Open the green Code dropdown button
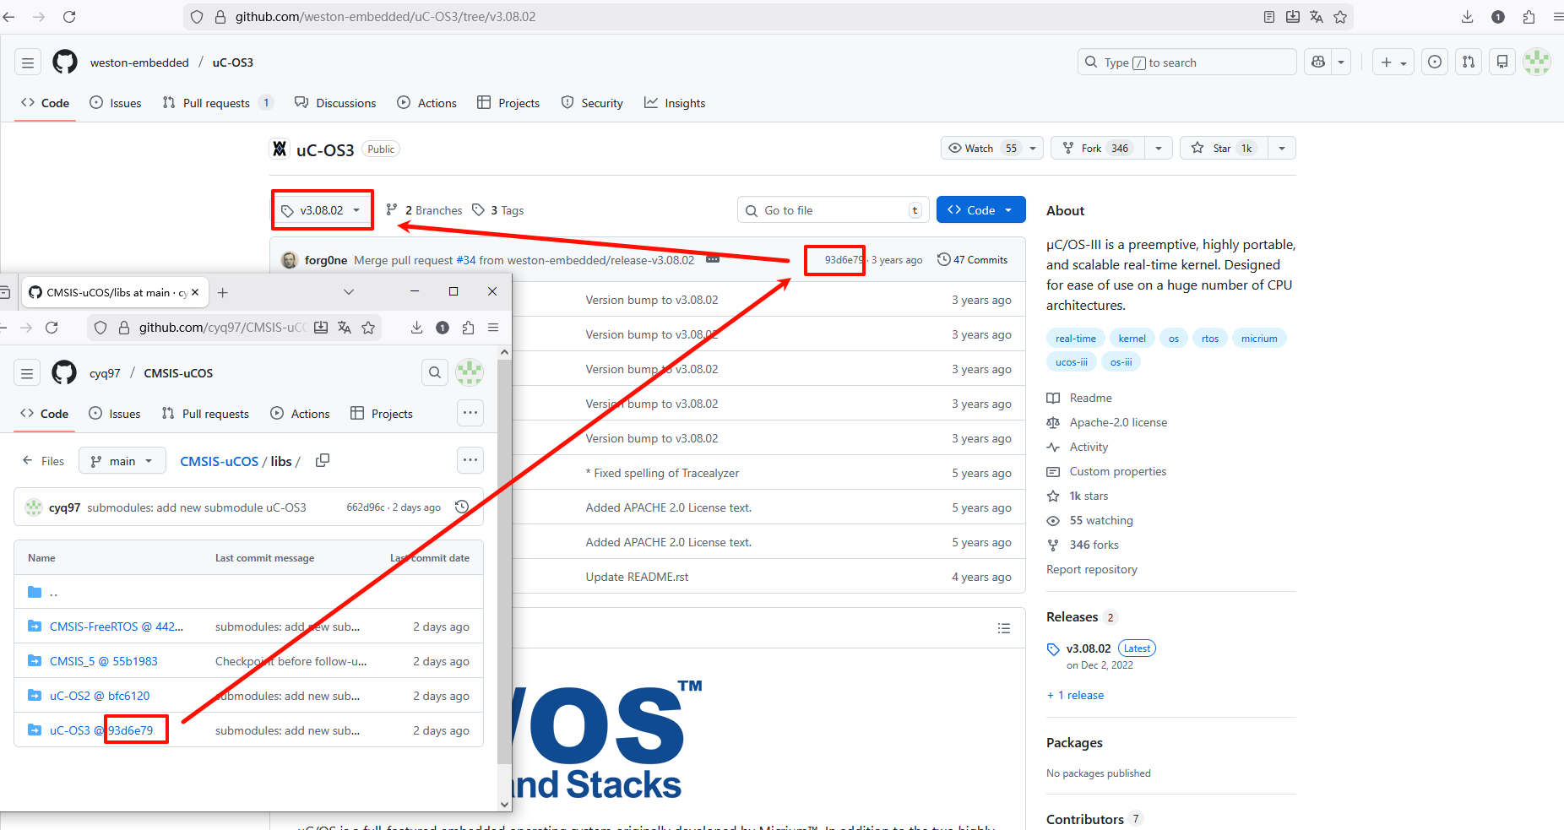This screenshot has height=830, width=1564. click(980, 210)
